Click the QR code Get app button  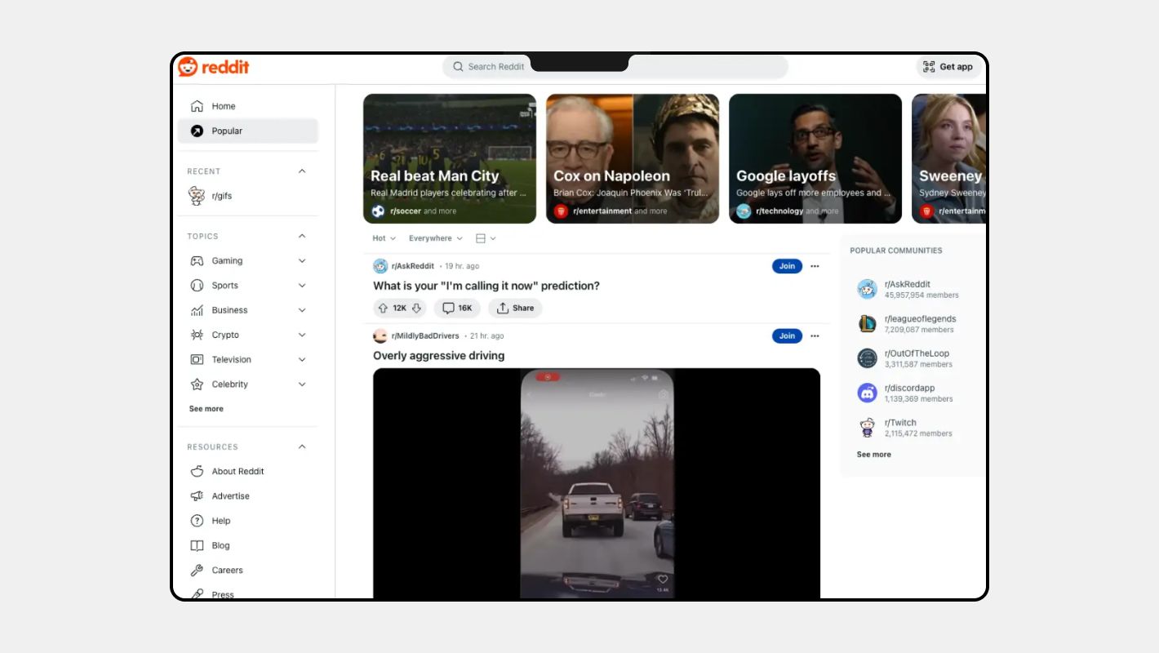click(948, 67)
